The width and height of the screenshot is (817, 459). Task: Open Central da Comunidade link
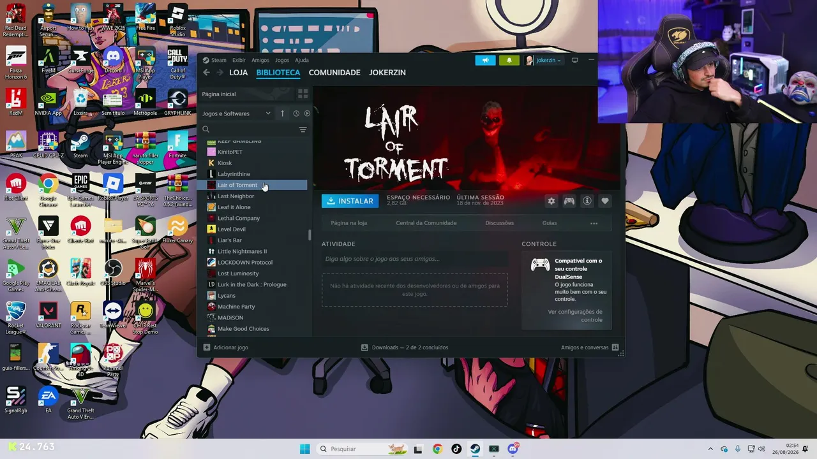click(426, 223)
